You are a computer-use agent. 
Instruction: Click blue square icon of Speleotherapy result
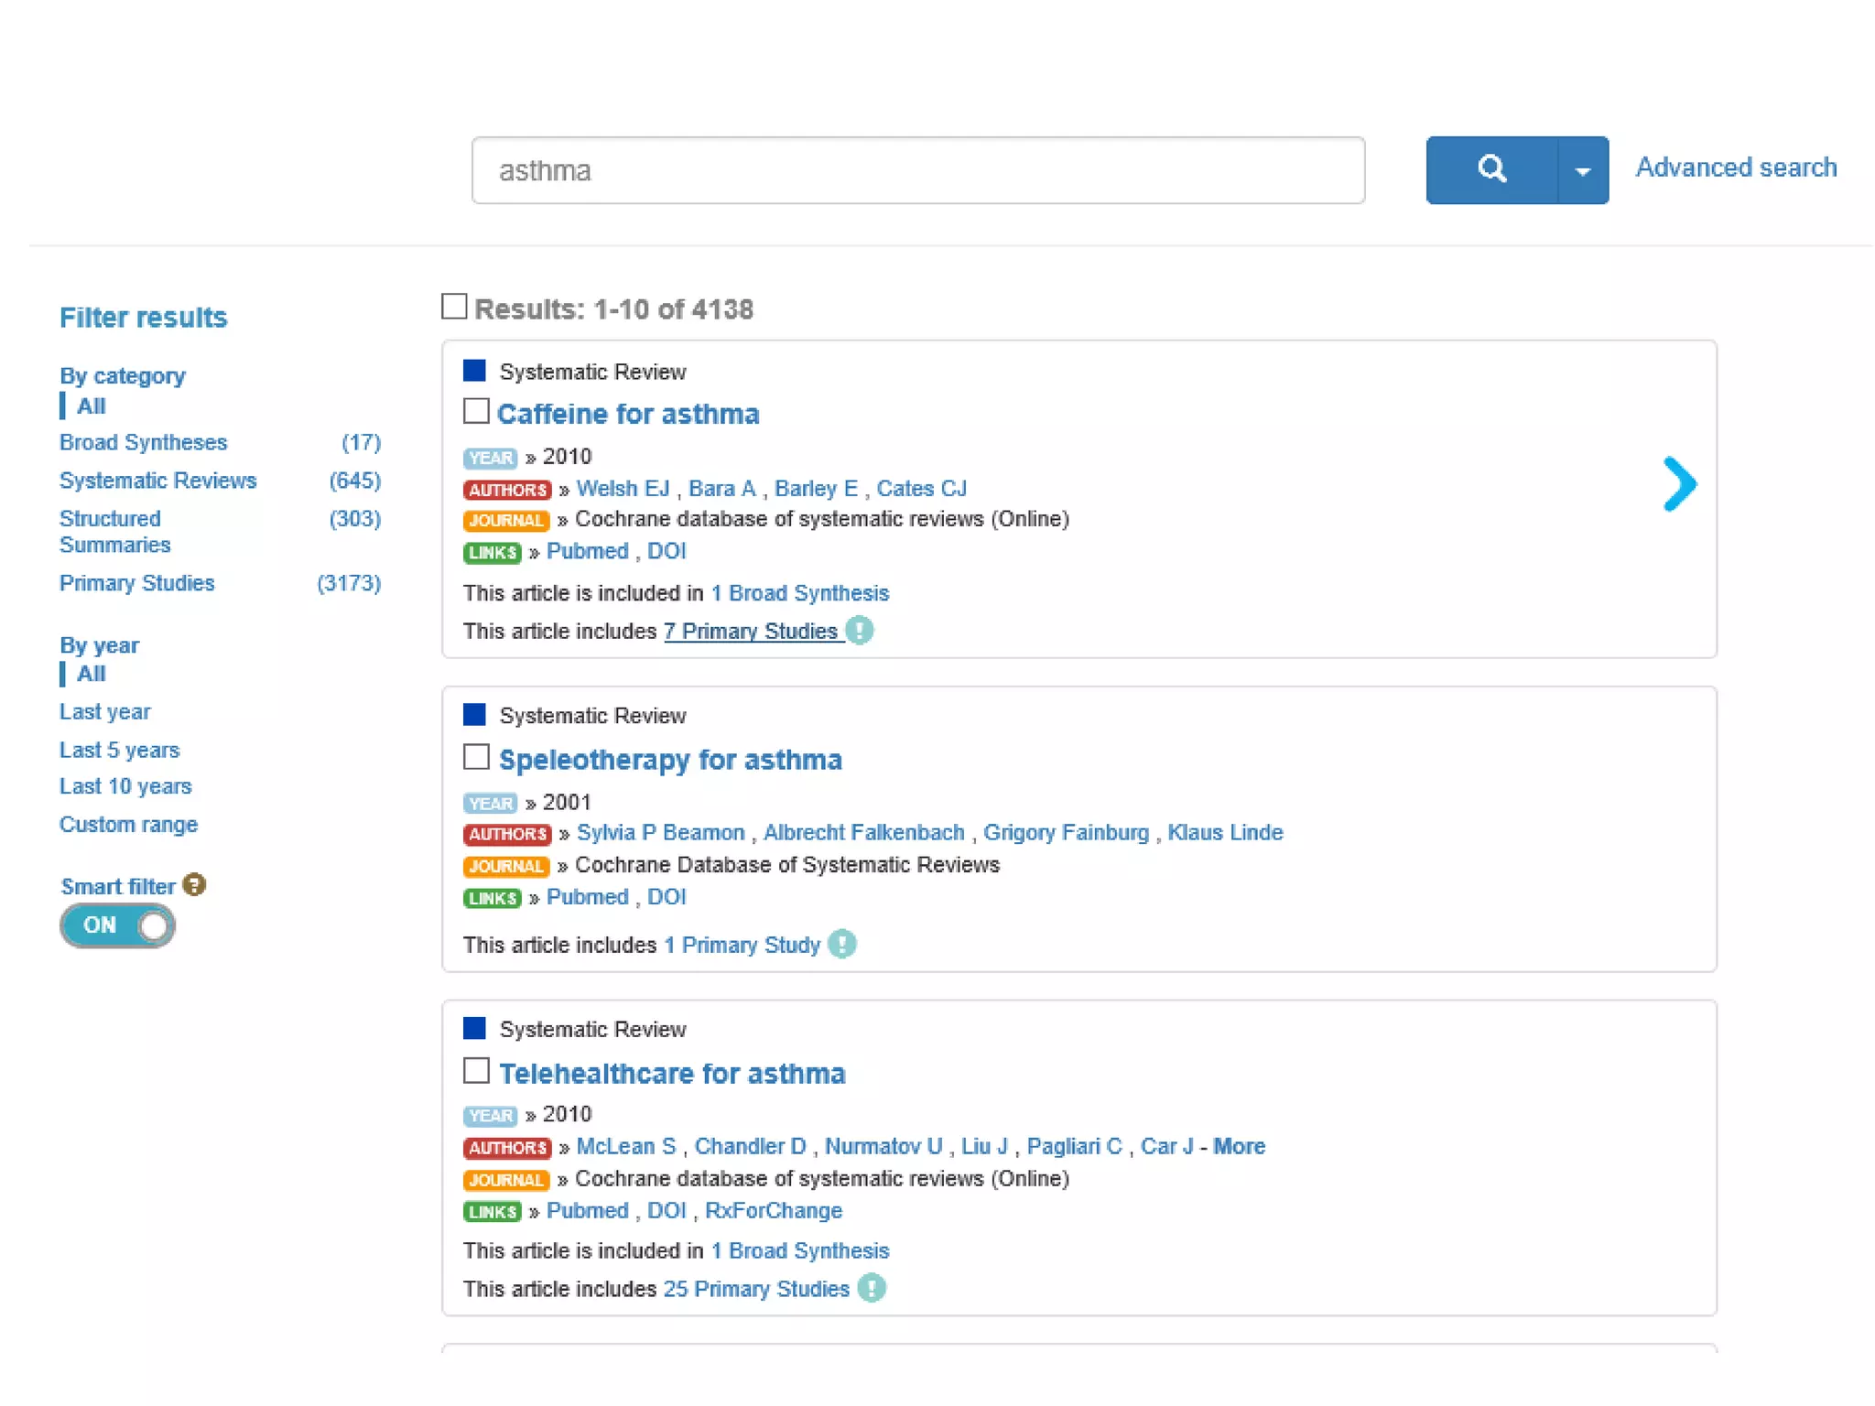tap(474, 714)
